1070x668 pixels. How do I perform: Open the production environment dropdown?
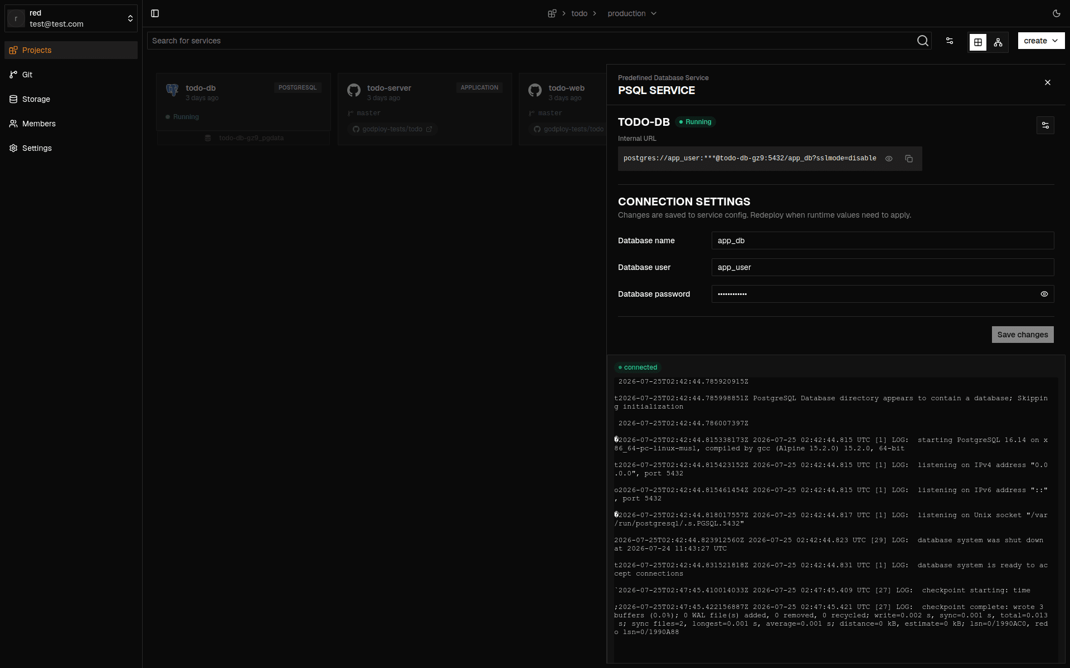click(x=632, y=13)
